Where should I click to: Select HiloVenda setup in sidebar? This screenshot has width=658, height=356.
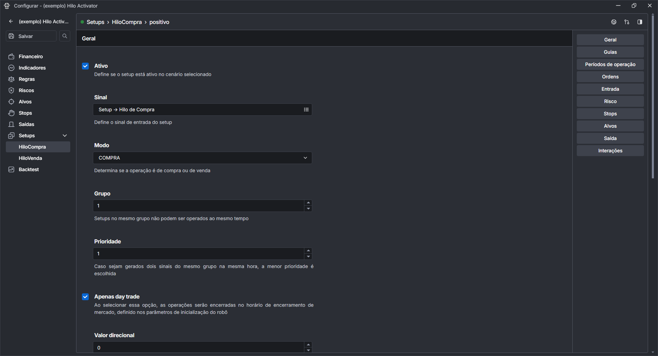click(x=30, y=158)
